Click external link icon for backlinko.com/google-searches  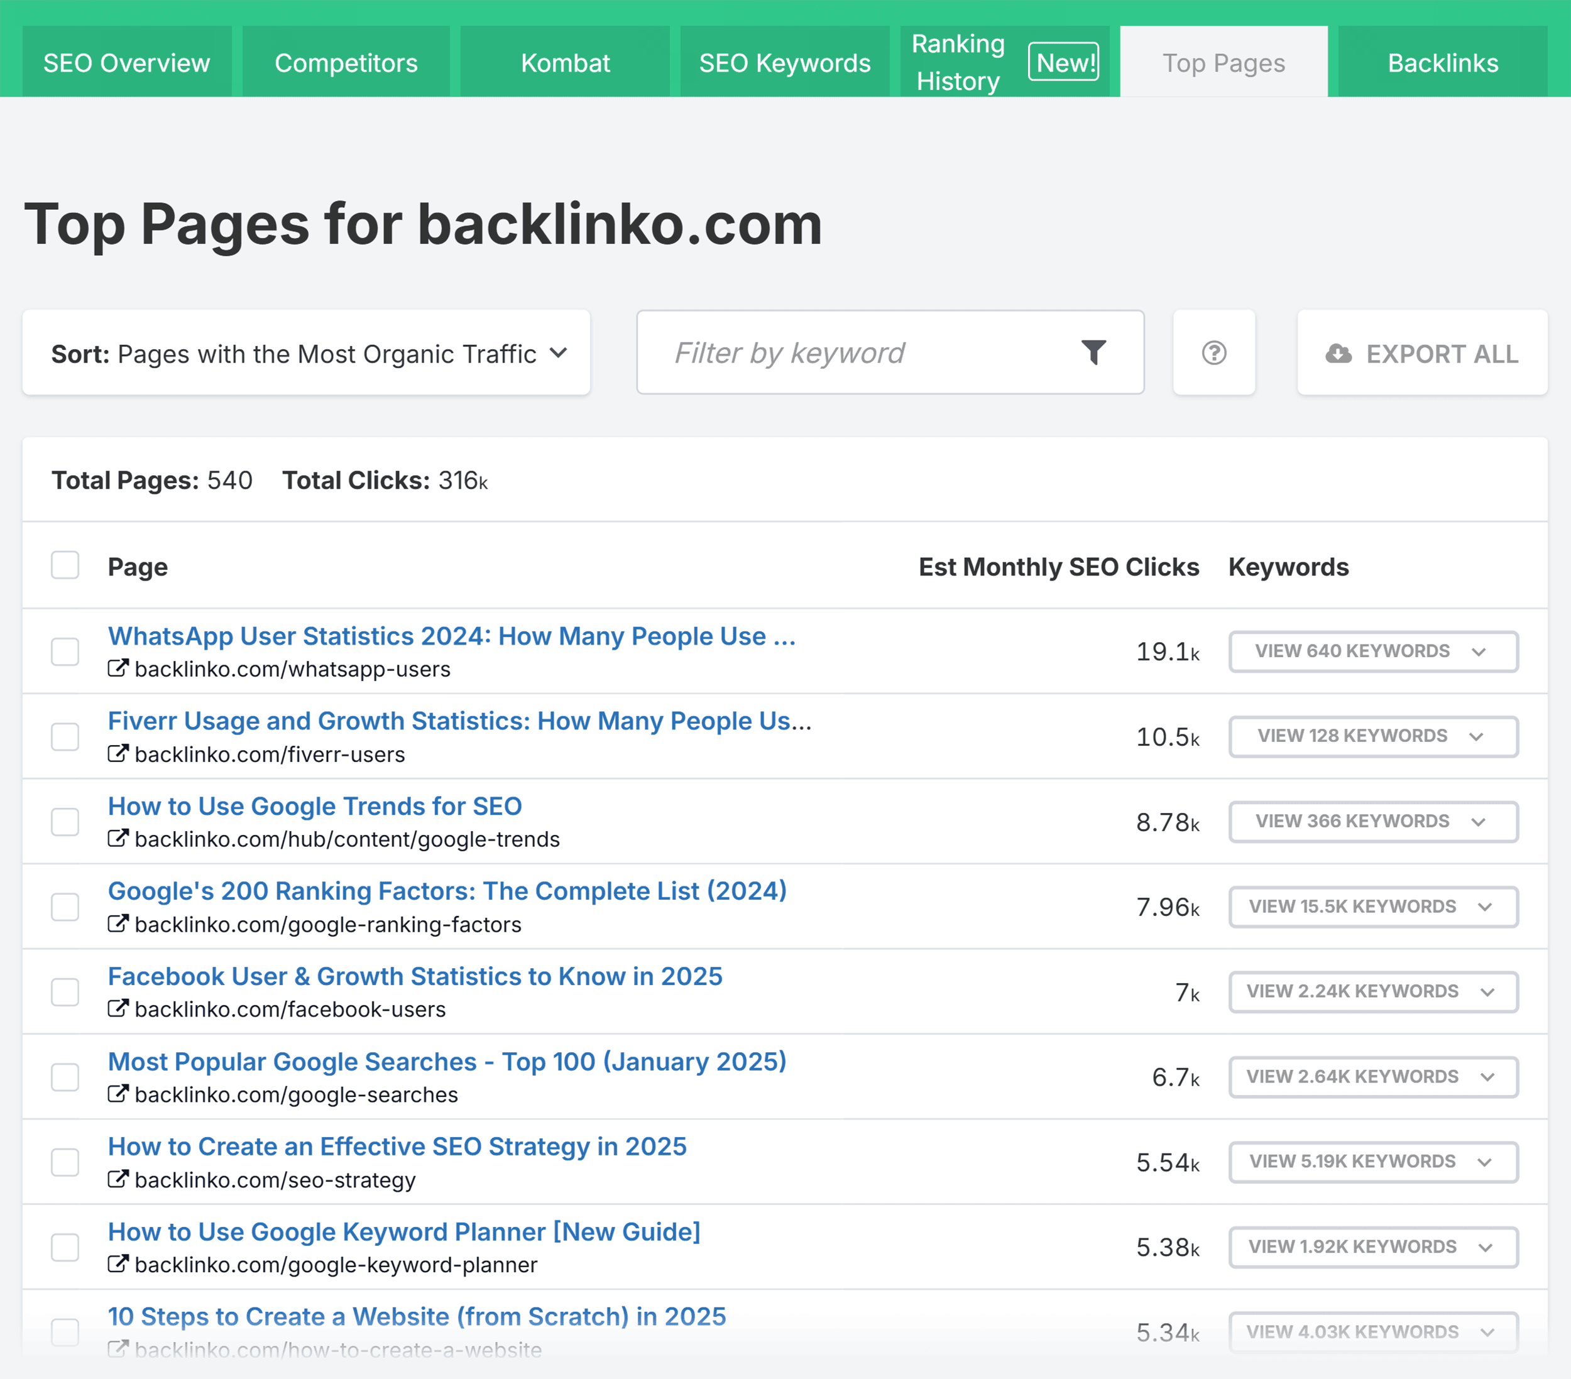tap(118, 1094)
